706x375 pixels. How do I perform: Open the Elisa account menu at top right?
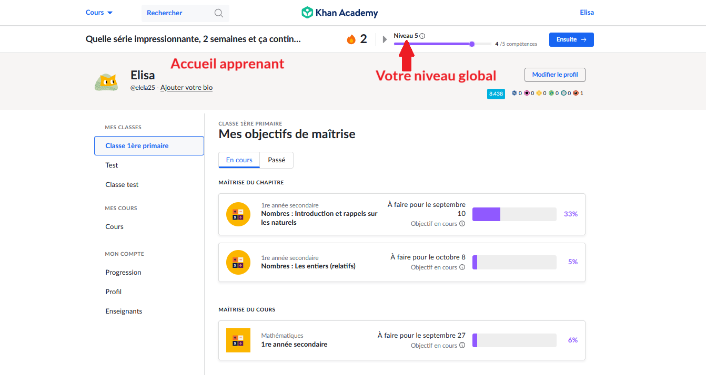coord(587,13)
